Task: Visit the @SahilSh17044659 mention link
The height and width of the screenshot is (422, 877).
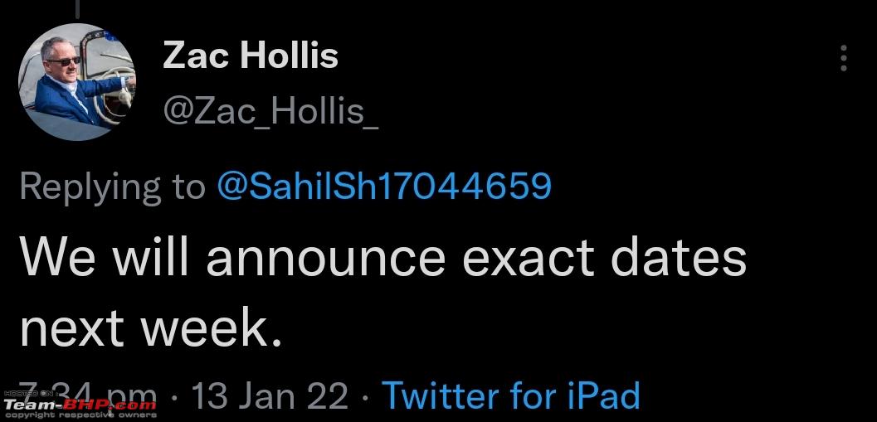Action: pos(383,186)
